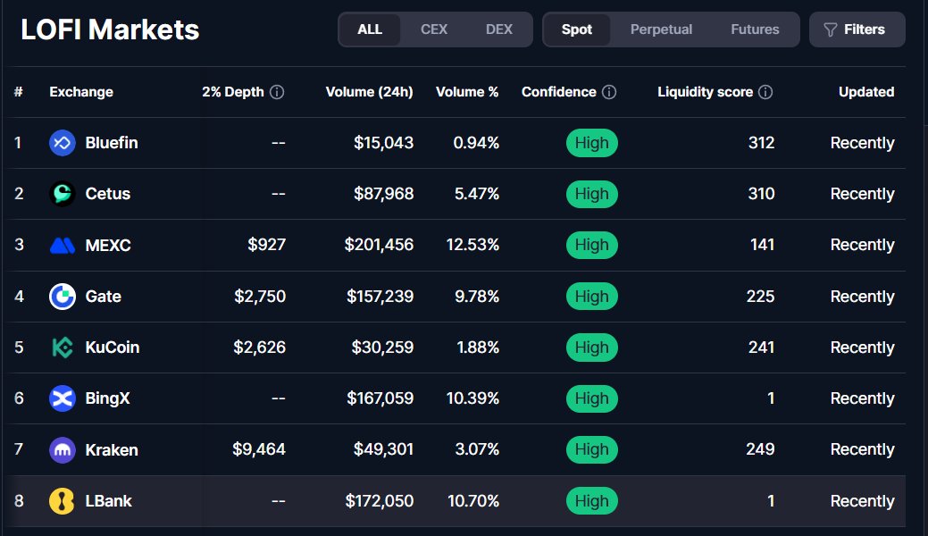Click the $49,301 volume in Kraken row
Screen dimensions: 928x536
point(383,449)
